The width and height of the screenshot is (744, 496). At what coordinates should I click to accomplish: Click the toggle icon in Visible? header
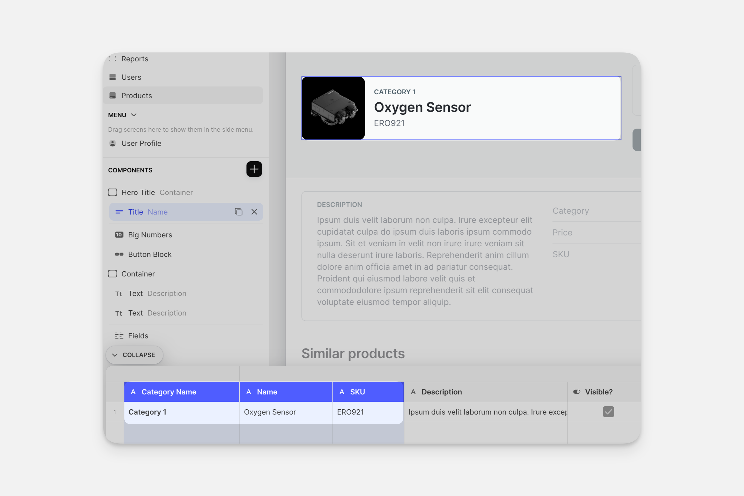pos(577,392)
